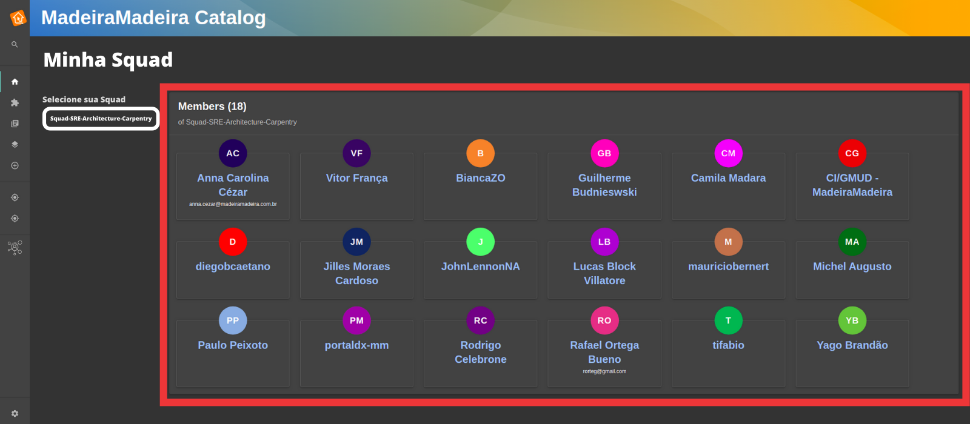Image resolution: width=970 pixels, height=424 pixels.
Task: Open the CI/GMUD - MadeiraMadeira link
Action: coord(852,185)
